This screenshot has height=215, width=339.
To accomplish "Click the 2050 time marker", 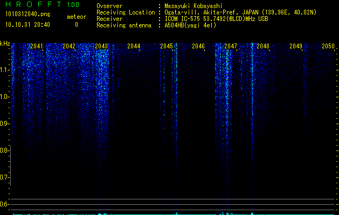I will click(x=328, y=46).
